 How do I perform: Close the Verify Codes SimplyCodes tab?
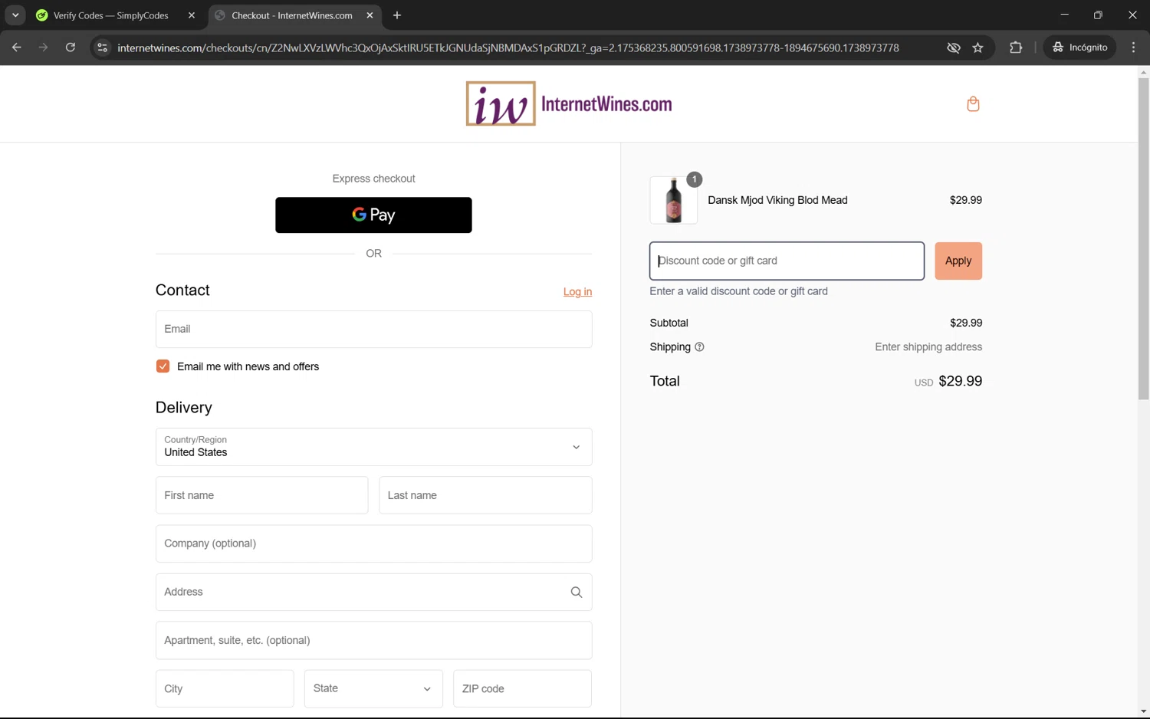tap(192, 15)
